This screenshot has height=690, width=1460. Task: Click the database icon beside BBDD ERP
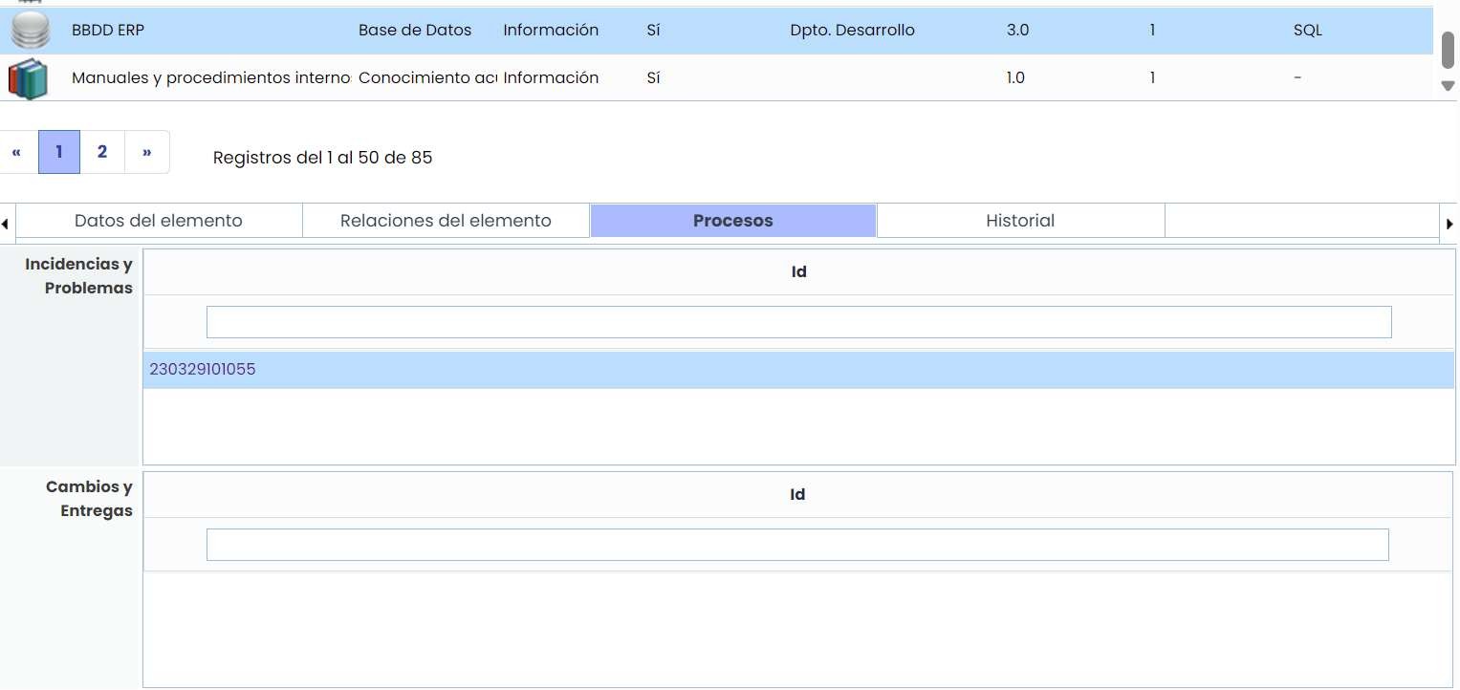click(x=31, y=31)
